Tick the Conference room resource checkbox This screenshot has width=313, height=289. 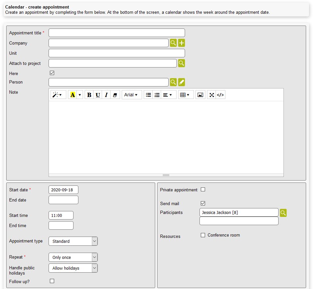(x=203, y=235)
